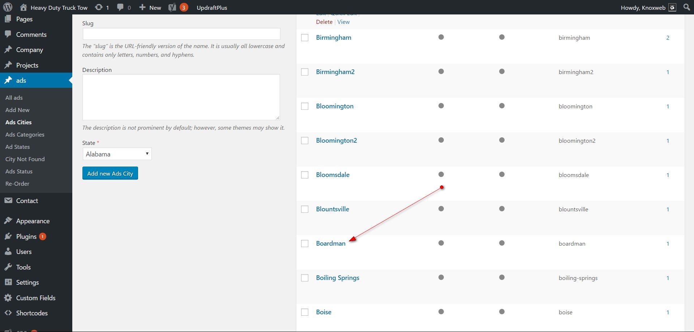Click the Settings sidebar icon
Viewport: 694px width, 332px height.
(8, 282)
